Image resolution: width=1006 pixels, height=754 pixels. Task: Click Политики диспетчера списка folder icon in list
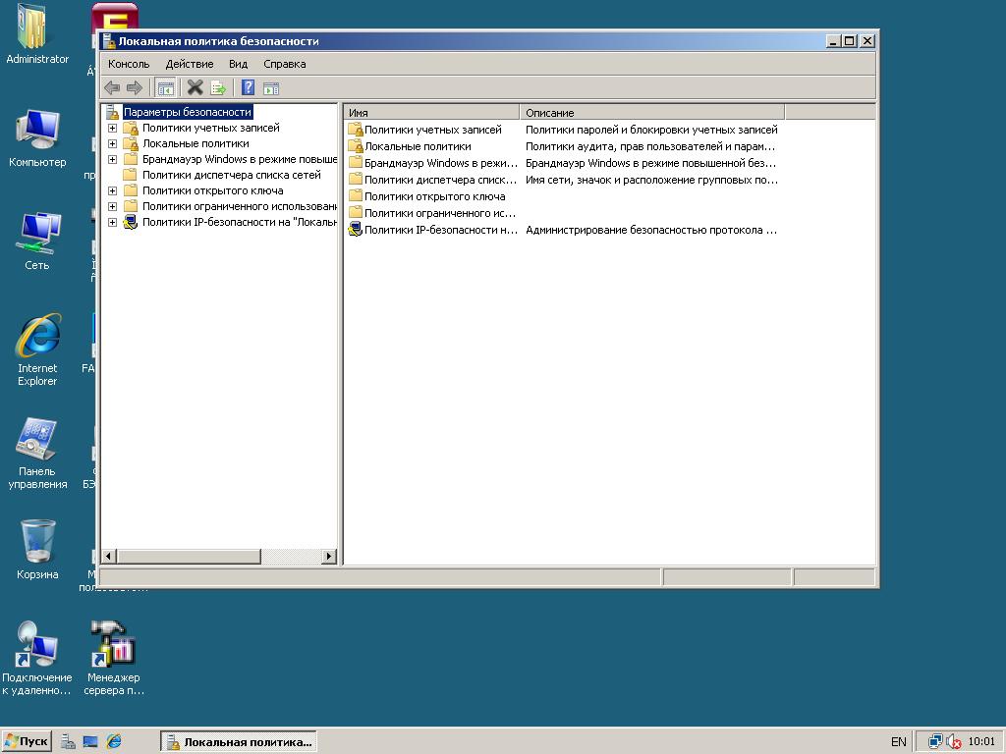356,180
